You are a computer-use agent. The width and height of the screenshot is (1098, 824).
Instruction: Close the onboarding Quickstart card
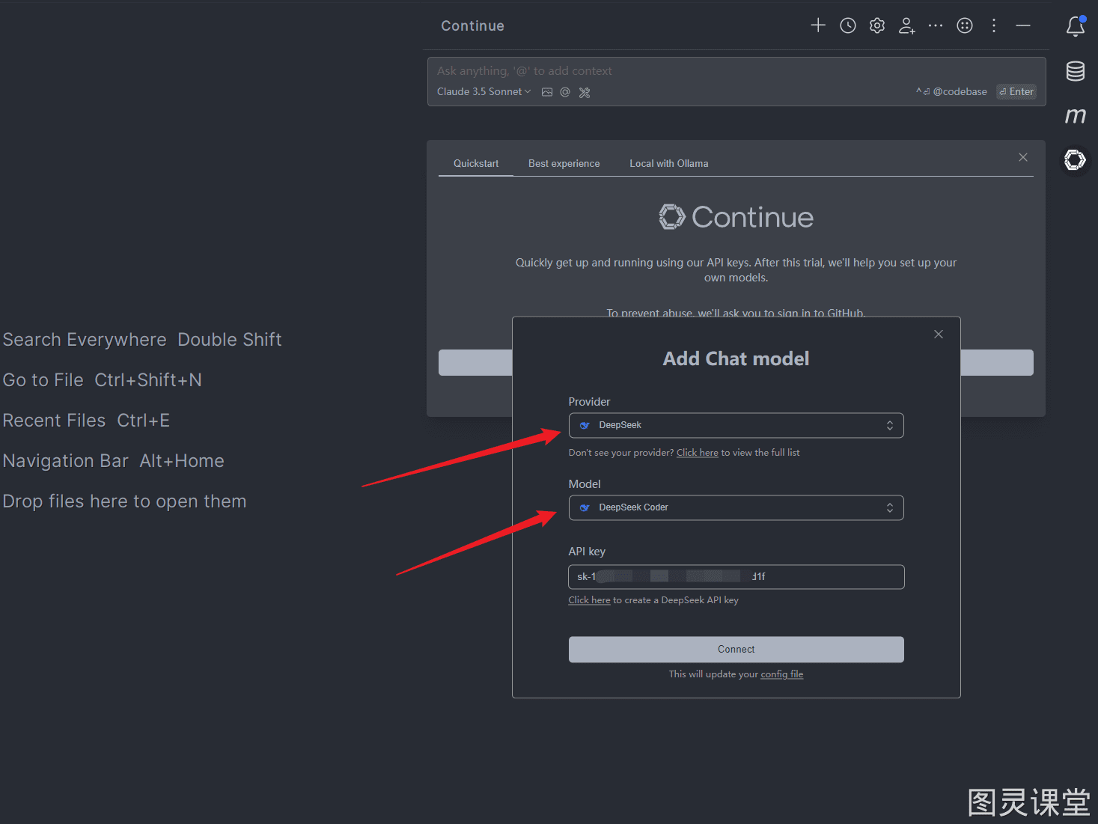(1023, 157)
